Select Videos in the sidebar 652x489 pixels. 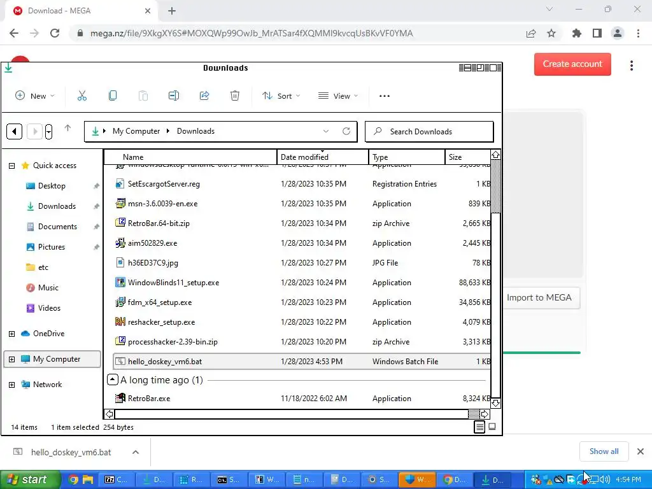(x=43, y=308)
